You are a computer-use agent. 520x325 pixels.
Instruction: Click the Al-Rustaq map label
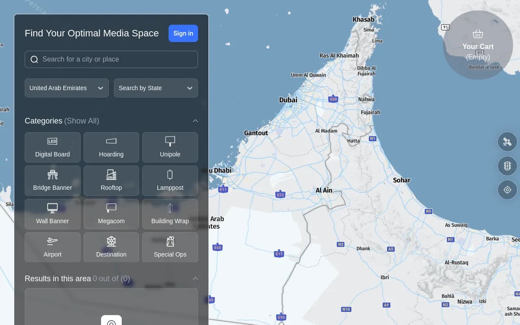pyautogui.click(x=456, y=263)
